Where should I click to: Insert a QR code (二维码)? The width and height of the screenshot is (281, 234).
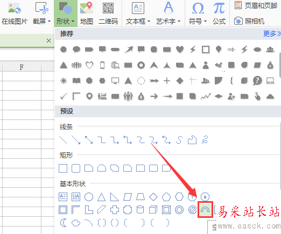click(x=108, y=14)
